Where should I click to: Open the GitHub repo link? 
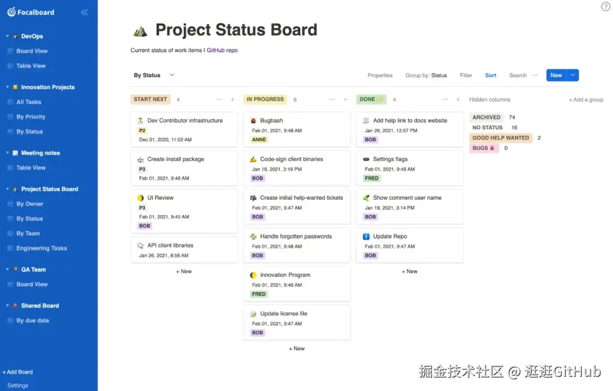pyautogui.click(x=222, y=50)
